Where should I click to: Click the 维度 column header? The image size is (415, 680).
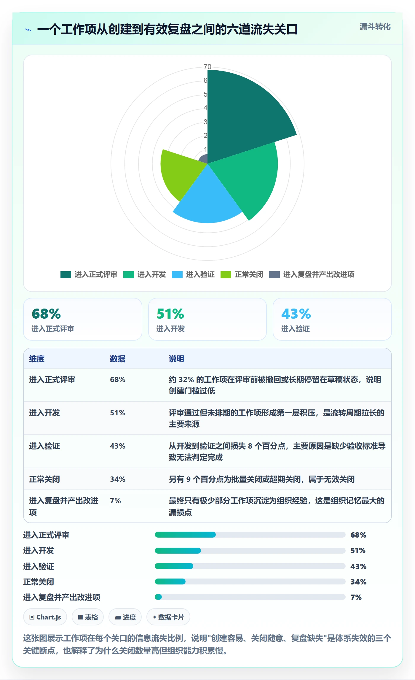tap(37, 359)
